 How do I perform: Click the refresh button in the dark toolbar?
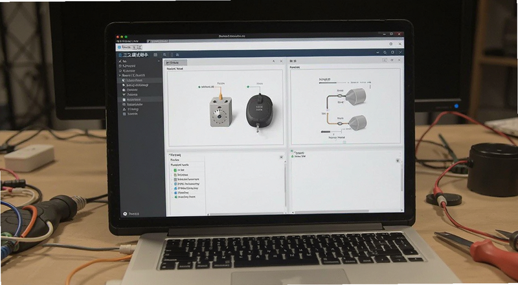tap(392, 52)
